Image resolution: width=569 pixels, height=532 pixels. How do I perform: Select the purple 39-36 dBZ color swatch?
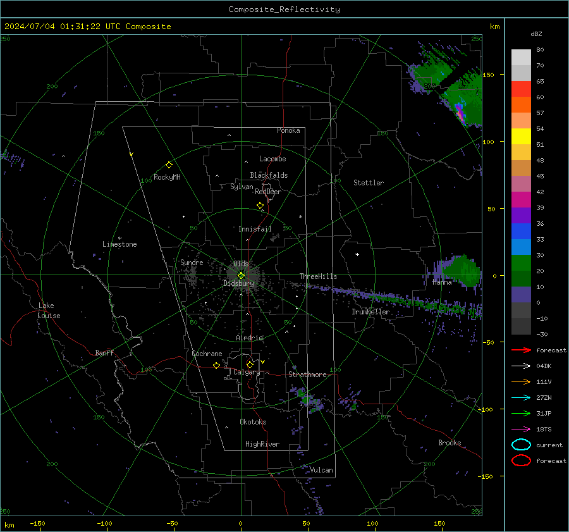pyautogui.click(x=521, y=215)
